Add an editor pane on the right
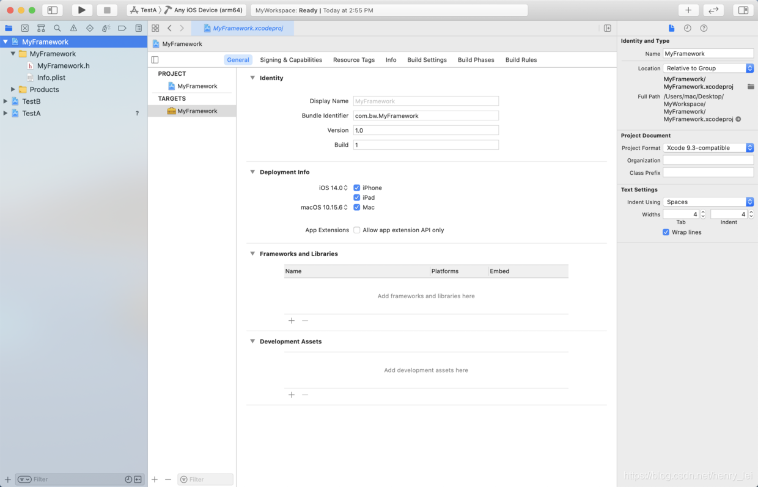Image resolution: width=758 pixels, height=487 pixels. 608,28
